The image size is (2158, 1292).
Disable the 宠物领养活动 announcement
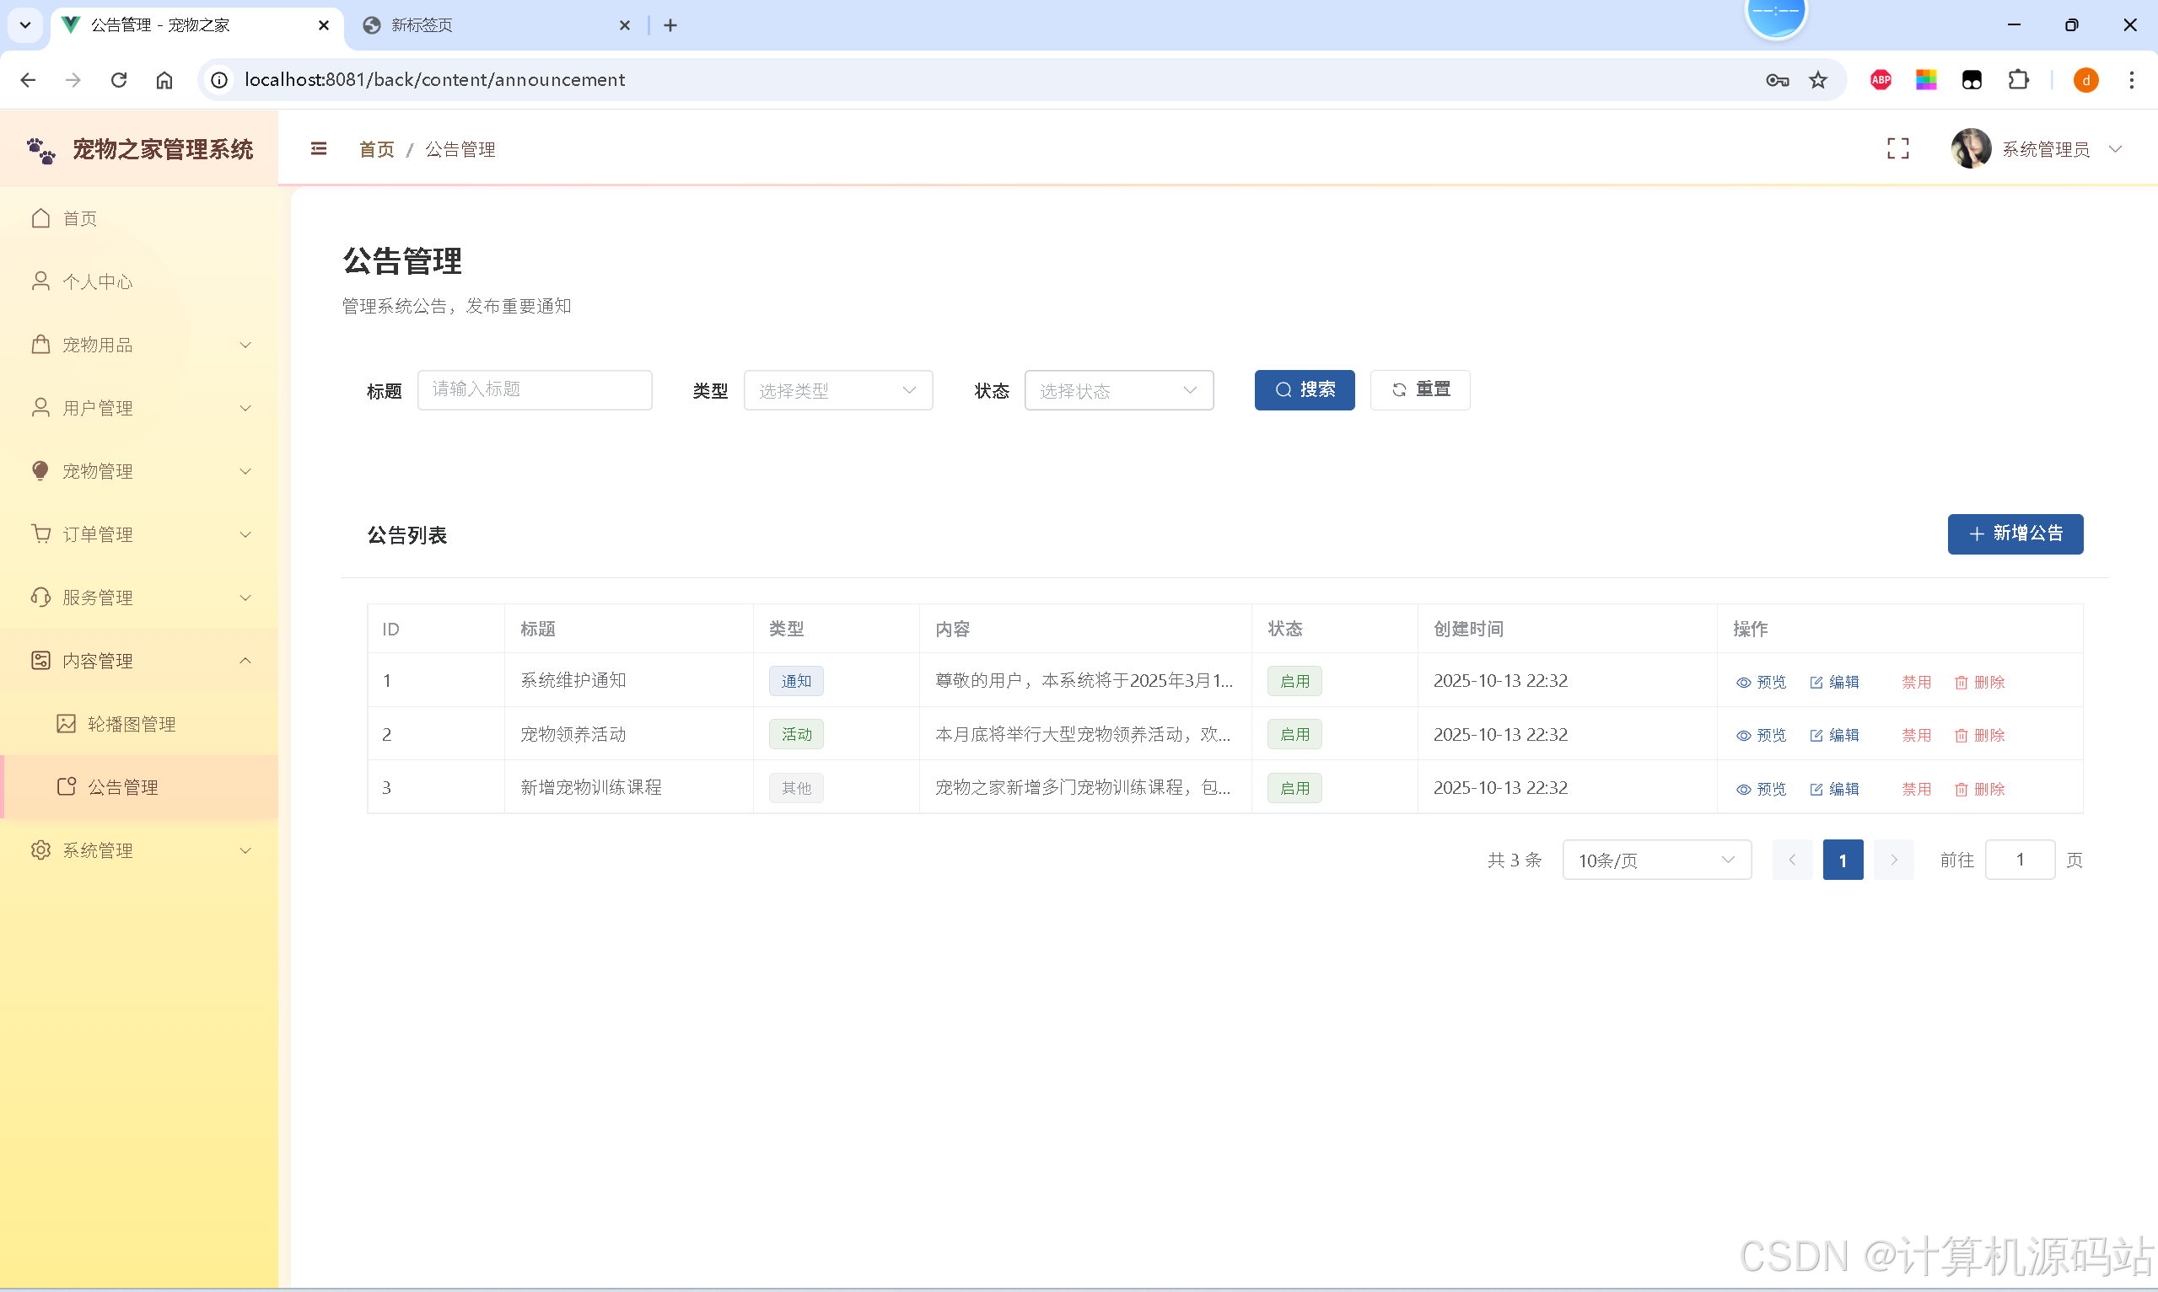tap(1916, 735)
